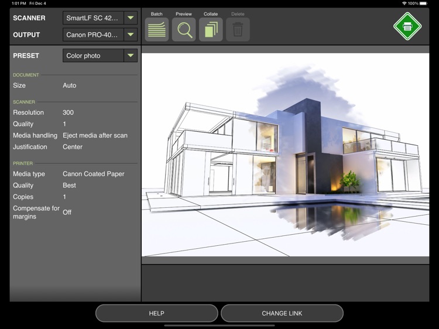This screenshot has height=329, width=439.
Task: Select the SmartLF SC 42 scanner field
Action: click(93, 18)
